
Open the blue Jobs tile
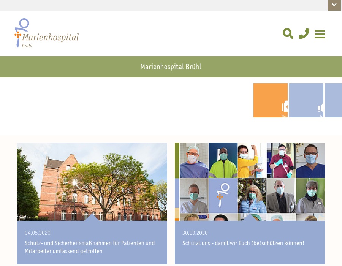pyautogui.click(x=306, y=100)
